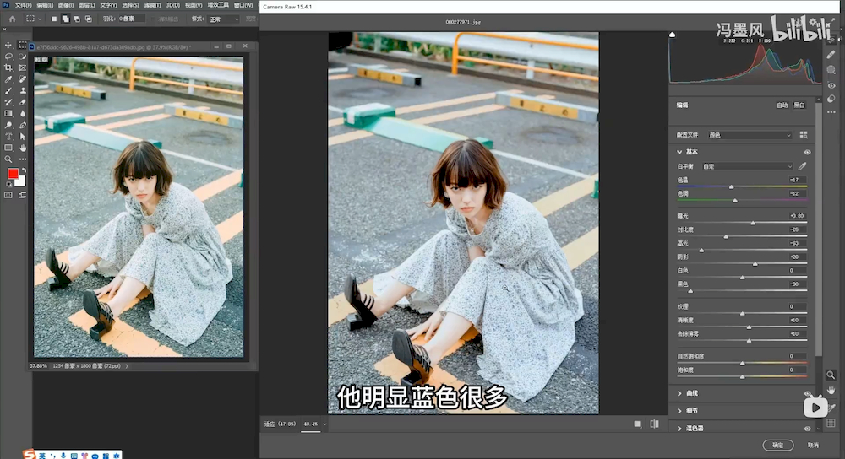Expand the 曲线 curve section
This screenshot has height=459, width=845.
click(x=679, y=393)
